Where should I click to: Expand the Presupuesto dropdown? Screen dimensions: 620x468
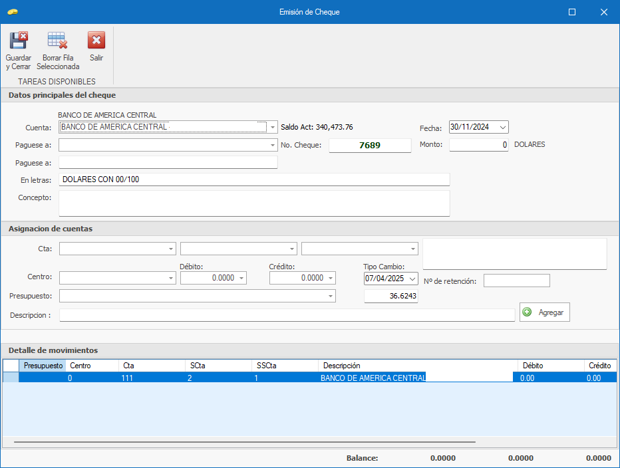pos(331,296)
